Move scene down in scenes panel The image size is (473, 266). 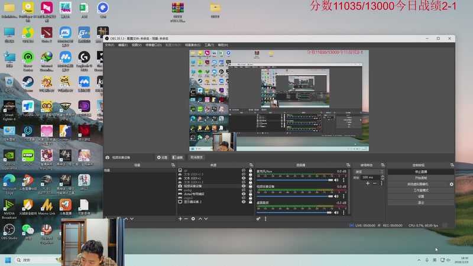click(132, 219)
